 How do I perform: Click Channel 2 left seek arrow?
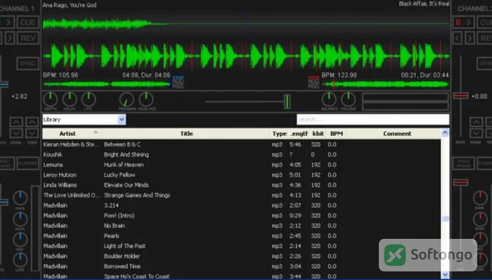458,38
